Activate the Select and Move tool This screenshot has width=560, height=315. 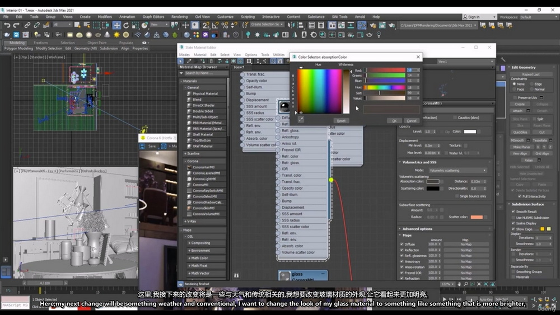click(x=117, y=25)
